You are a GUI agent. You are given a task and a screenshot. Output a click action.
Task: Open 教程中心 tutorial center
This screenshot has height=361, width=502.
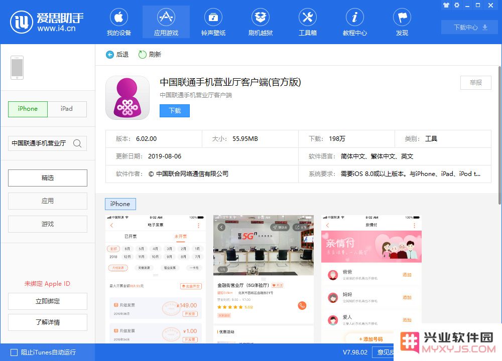point(355,22)
